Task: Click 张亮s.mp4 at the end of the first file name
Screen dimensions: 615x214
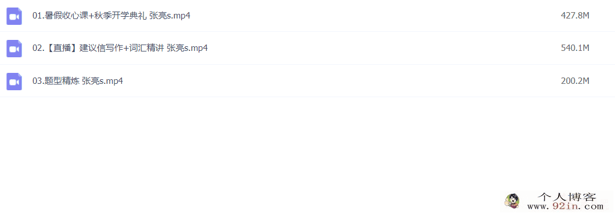Action: [x=170, y=16]
